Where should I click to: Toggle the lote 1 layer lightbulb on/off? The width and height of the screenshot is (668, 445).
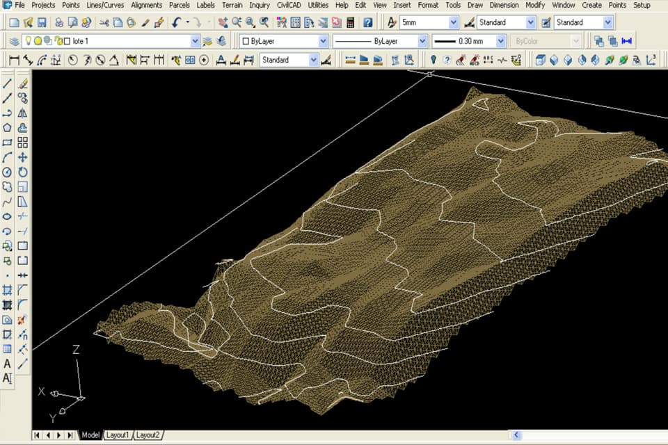coord(29,42)
